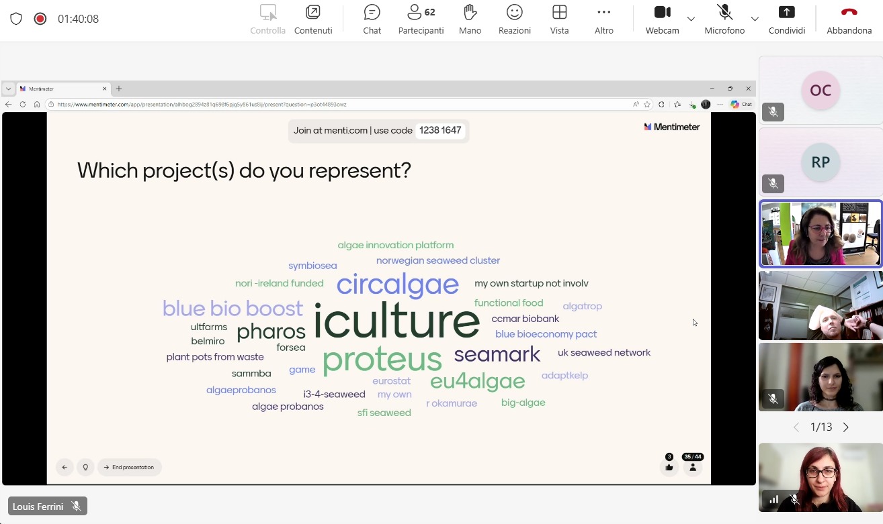Click the signal strength icon on bottom video tile

(x=774, y=499)
